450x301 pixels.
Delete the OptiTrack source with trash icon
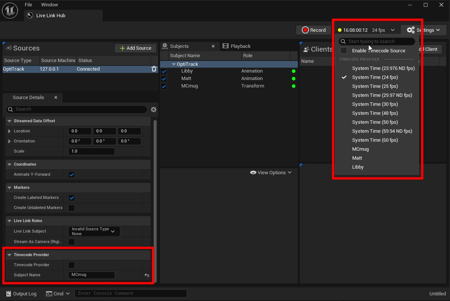pos(154,69)
